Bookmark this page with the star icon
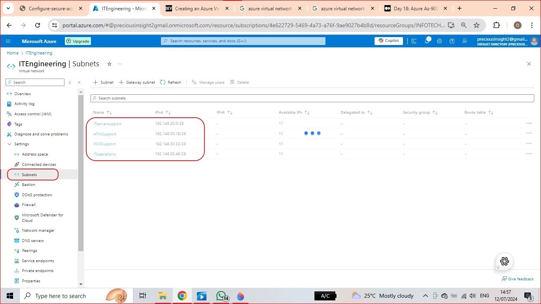Image resolution: width=541 pixels, height=304 pixels. point(477,25)
